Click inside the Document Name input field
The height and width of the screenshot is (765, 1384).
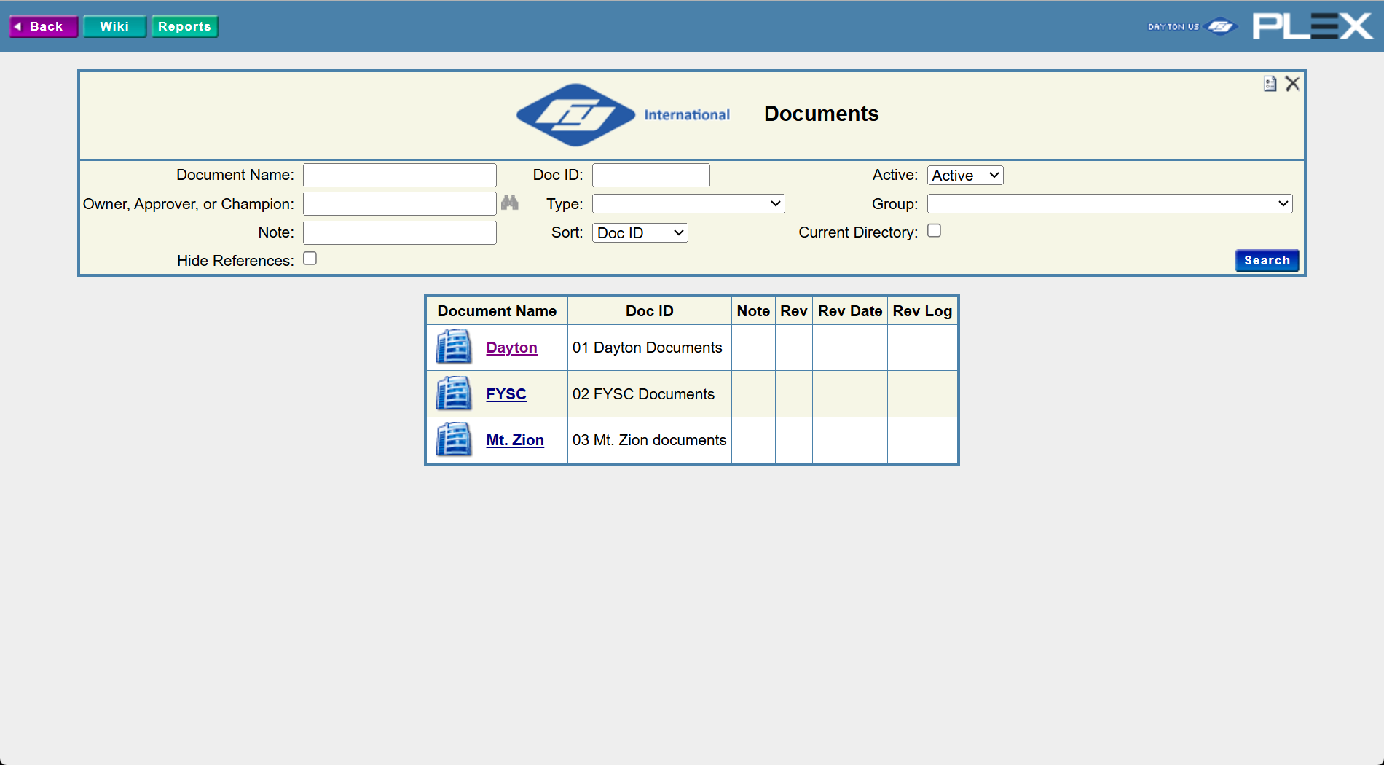(x=399, y=175)
